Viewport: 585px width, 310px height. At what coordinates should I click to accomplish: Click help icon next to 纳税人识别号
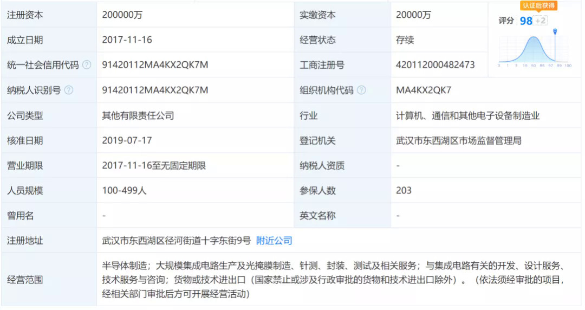coord(69,90)
